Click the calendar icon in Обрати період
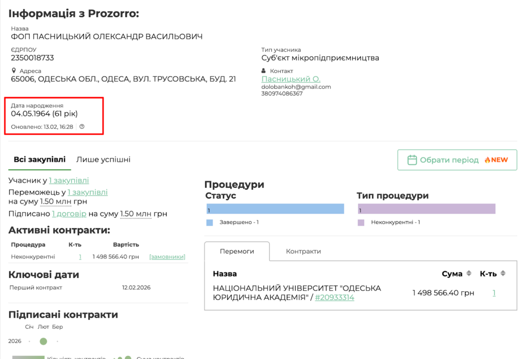The image size is (525, 359). click(x=412, y=160)
